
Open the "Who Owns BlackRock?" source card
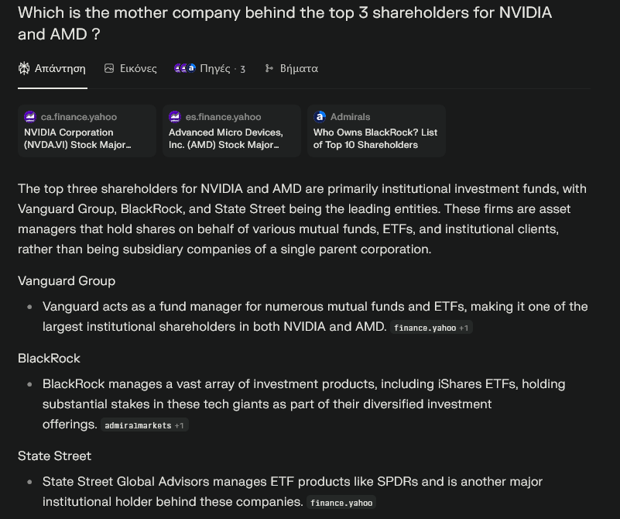click(376, 132)
